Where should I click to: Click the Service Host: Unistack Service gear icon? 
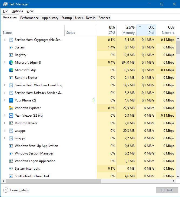coord(11,93)
